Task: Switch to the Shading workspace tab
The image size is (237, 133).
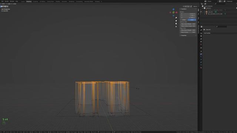Action: tap(58, 1)
